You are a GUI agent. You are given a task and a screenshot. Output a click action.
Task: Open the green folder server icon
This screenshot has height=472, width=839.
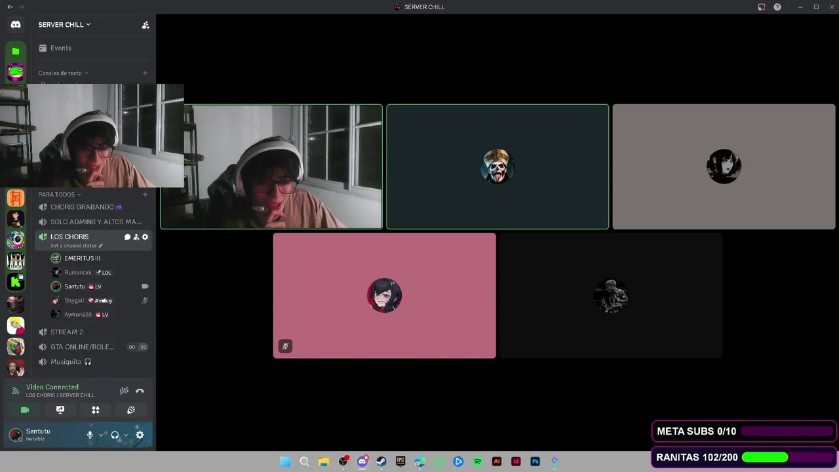[16, 50]
